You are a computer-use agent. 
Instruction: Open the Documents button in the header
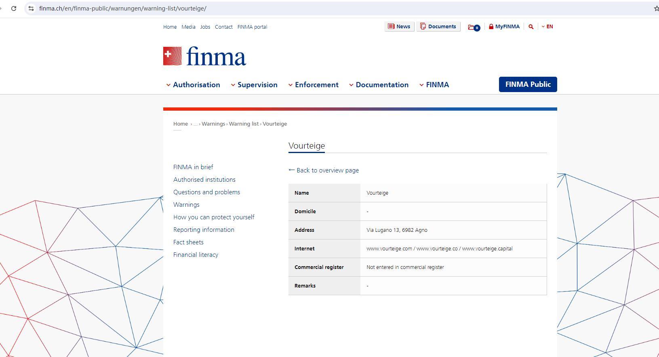pyautogui.click(x=438, y=27)
